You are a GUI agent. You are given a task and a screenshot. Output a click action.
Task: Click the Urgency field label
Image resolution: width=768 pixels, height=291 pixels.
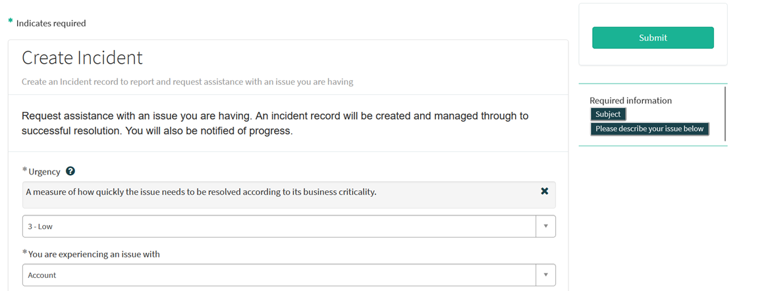[x=44, y=172]
